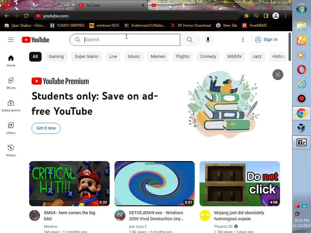Select the Memes filter chip

coord(158,57)
